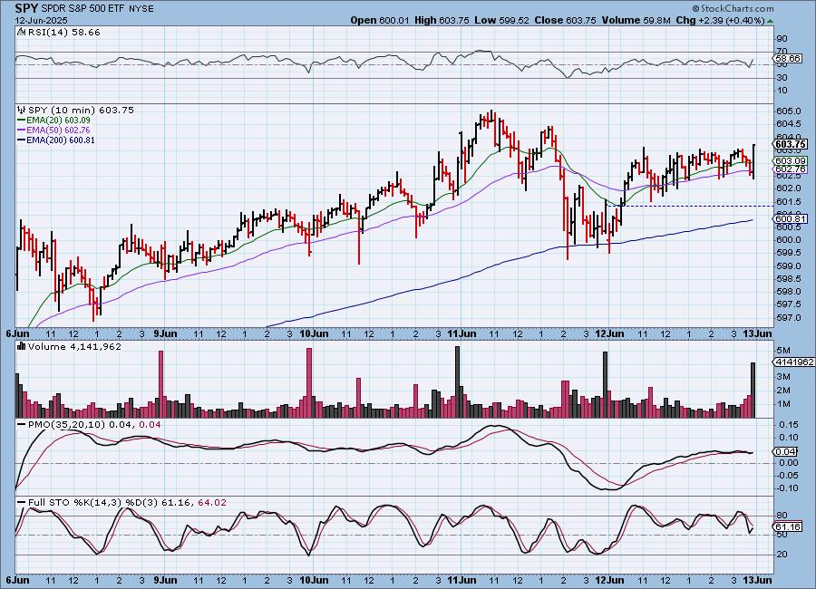816x589 pixels.
Task: Click the 61.16 stochastic tag on the right axis
Action: pos(789,527)
